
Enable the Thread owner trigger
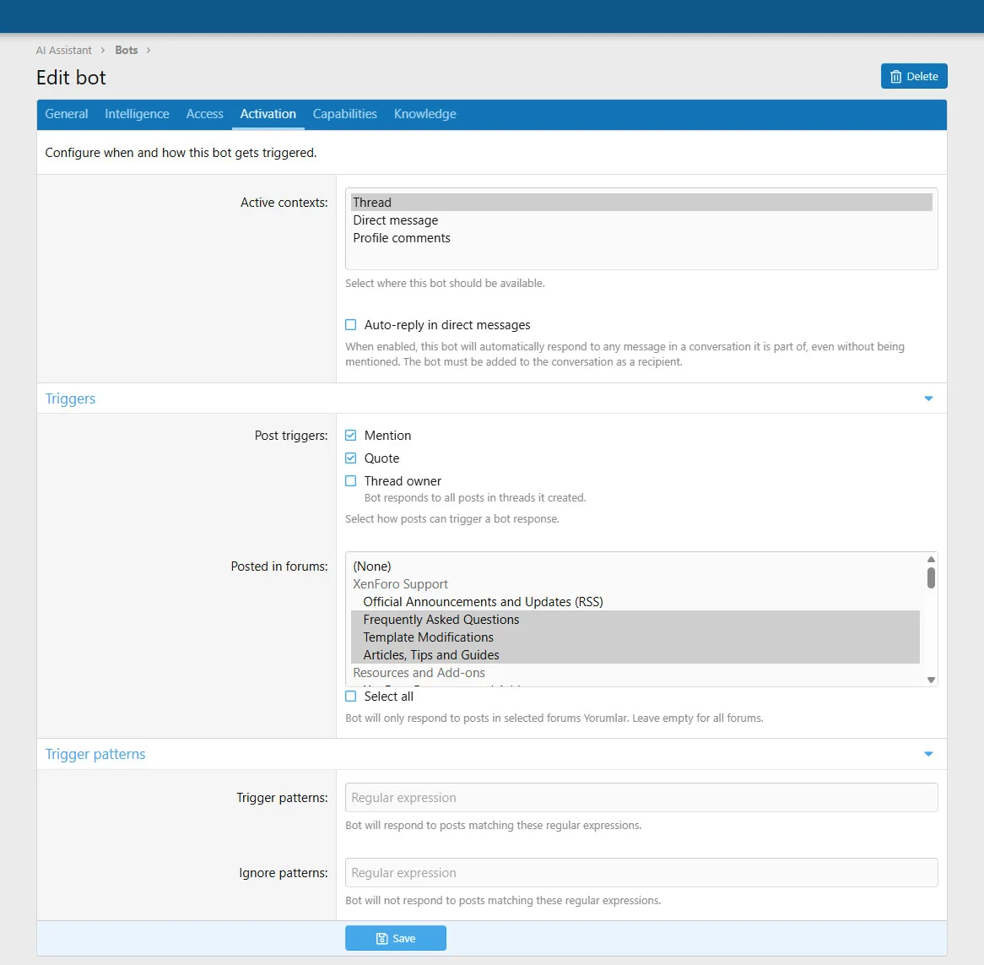(x=351, y=481)
